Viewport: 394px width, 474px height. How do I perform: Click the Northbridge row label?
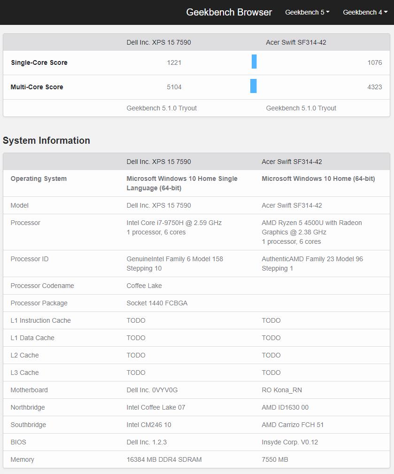(28, 407)
